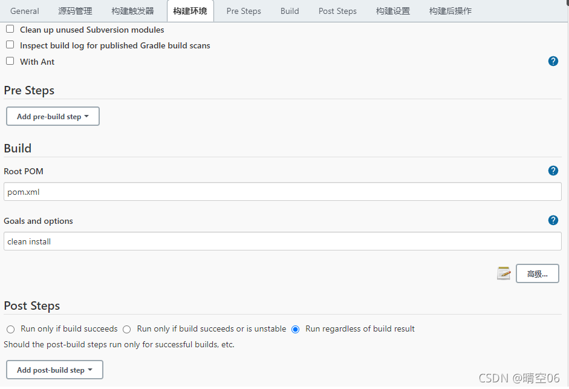Enable Clean up unused Subversion modules
The height and width of the screenshot is (389, 569).
click(x=10, y=29)
